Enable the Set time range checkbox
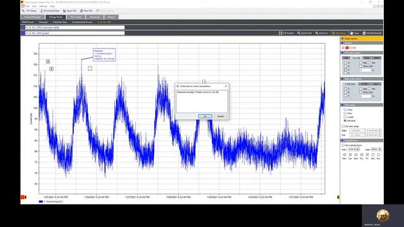404x227 pixels. [343, 126]
